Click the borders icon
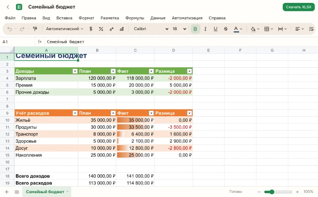 267,29
